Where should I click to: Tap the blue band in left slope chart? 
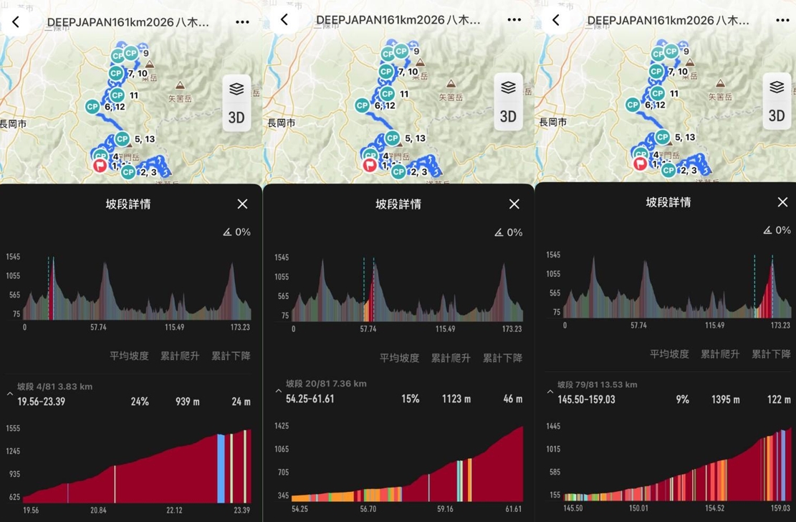pyautogui.click(x=221, y=468)
